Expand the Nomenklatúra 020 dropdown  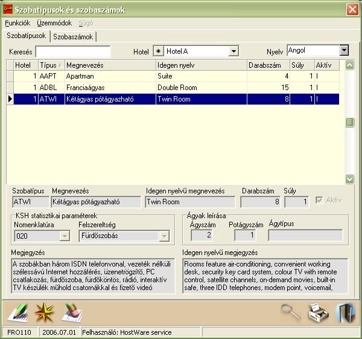point(65,236)
